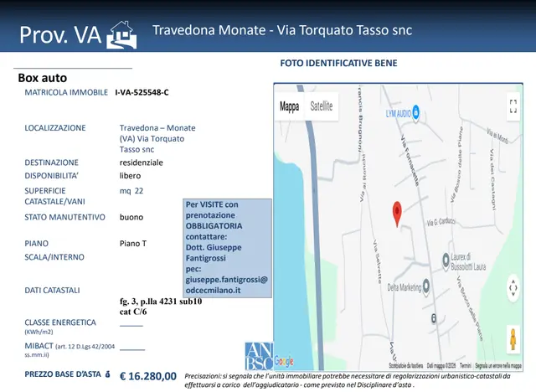The image size is (536, 392).
Task: Click the cat C/6 category text
Action: pyautogui.click(x=133, y=312)
